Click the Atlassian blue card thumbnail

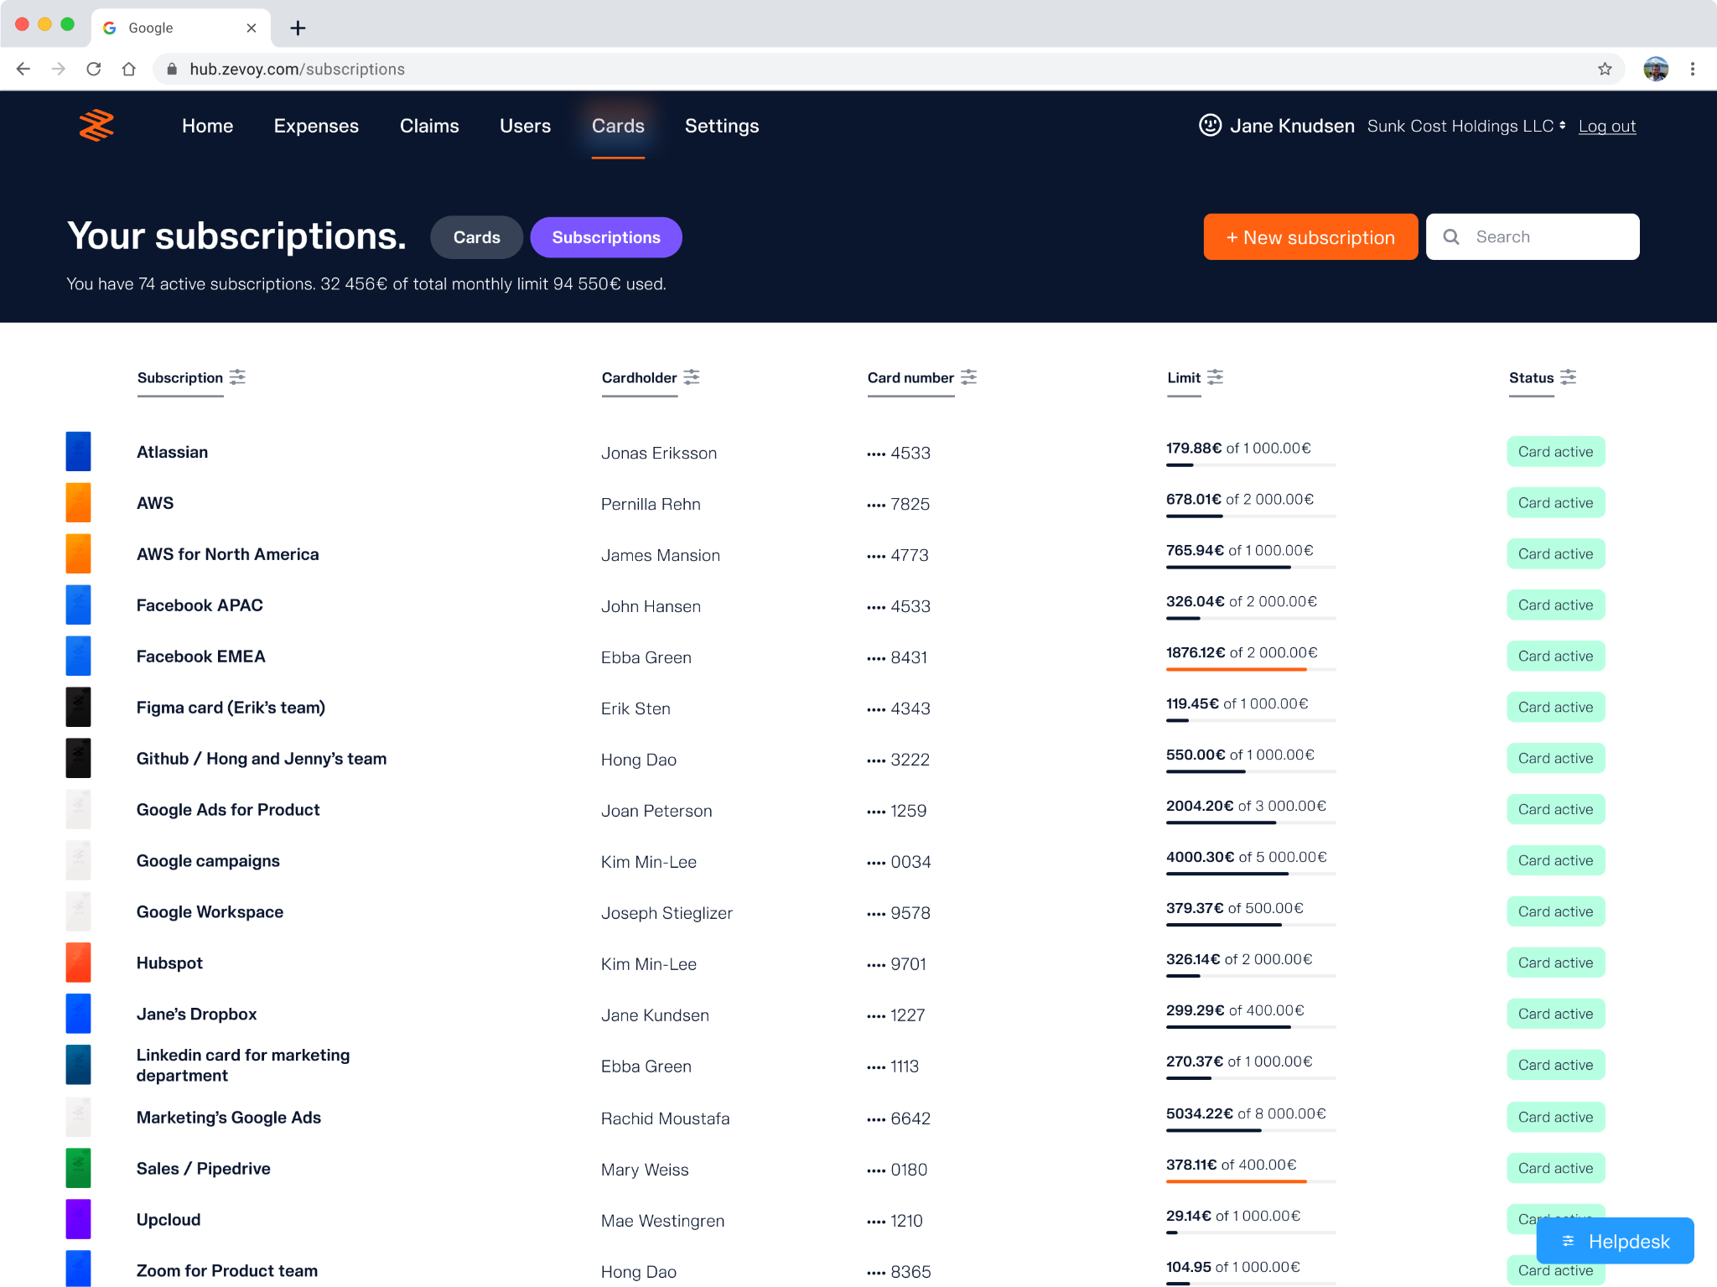tap(78, 452)
